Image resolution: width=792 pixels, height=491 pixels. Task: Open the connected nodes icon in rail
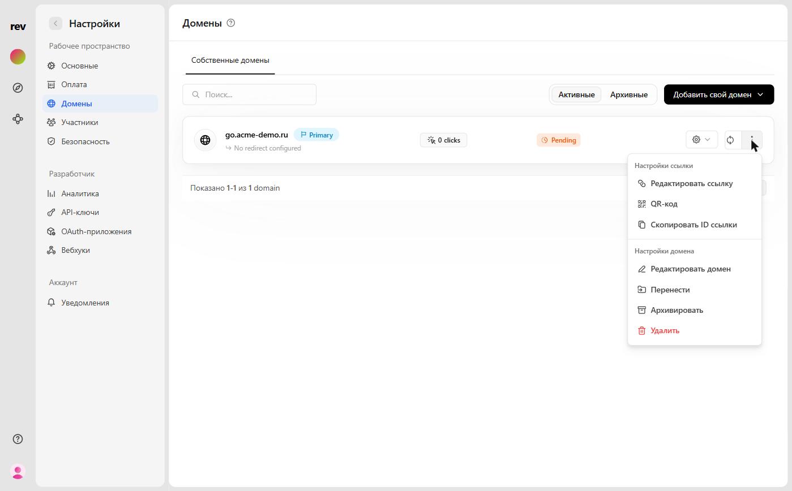point(18,119)
